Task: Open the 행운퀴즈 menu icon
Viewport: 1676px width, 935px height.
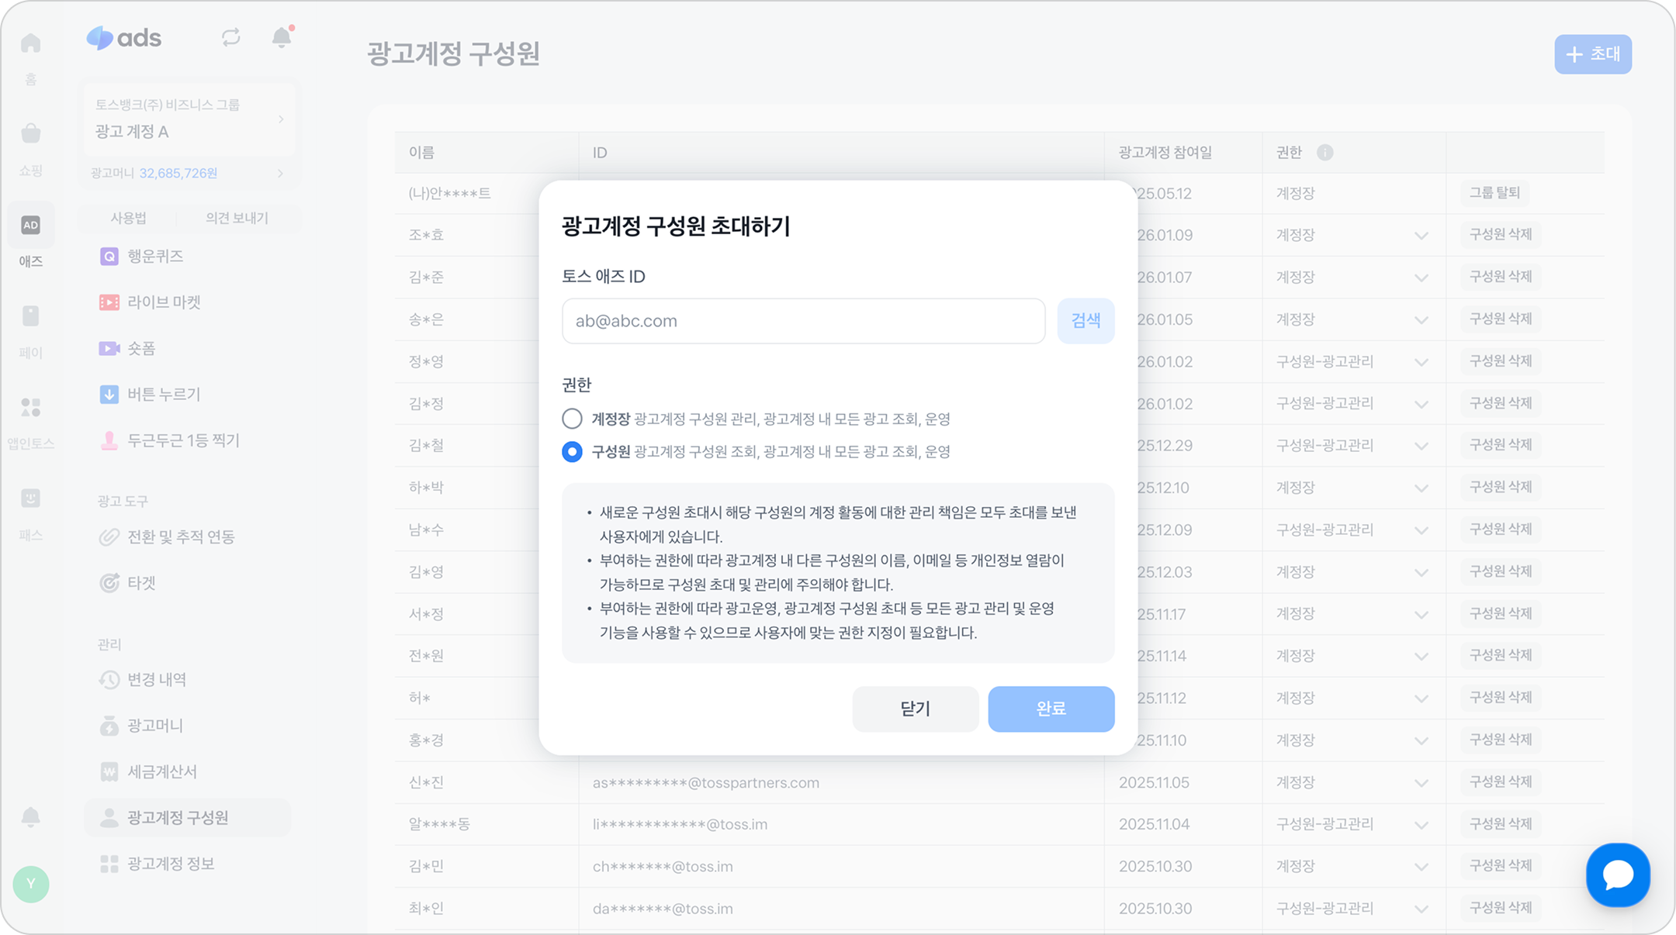Action: click(x=109, y=257)
